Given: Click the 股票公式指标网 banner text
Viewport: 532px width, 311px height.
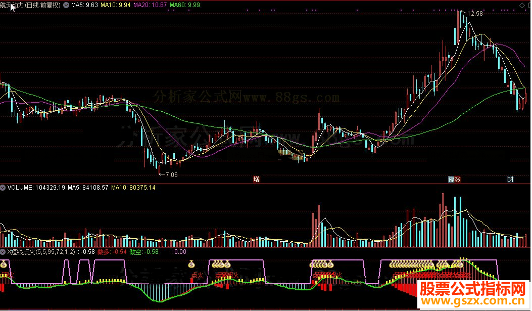Looking at the screenshot, I should click(473, 289).
